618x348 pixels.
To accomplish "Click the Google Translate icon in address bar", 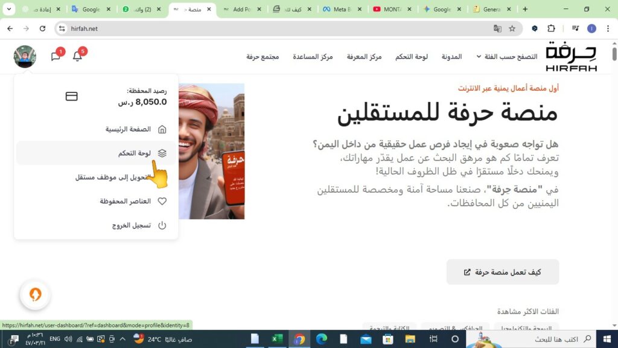I will (497, 28).
